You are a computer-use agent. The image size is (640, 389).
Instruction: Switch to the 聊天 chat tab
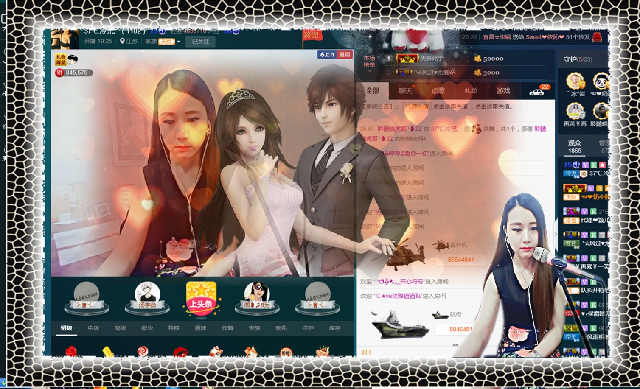point(405,91)
